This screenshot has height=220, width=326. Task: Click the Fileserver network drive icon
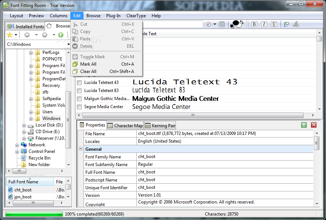31,138
